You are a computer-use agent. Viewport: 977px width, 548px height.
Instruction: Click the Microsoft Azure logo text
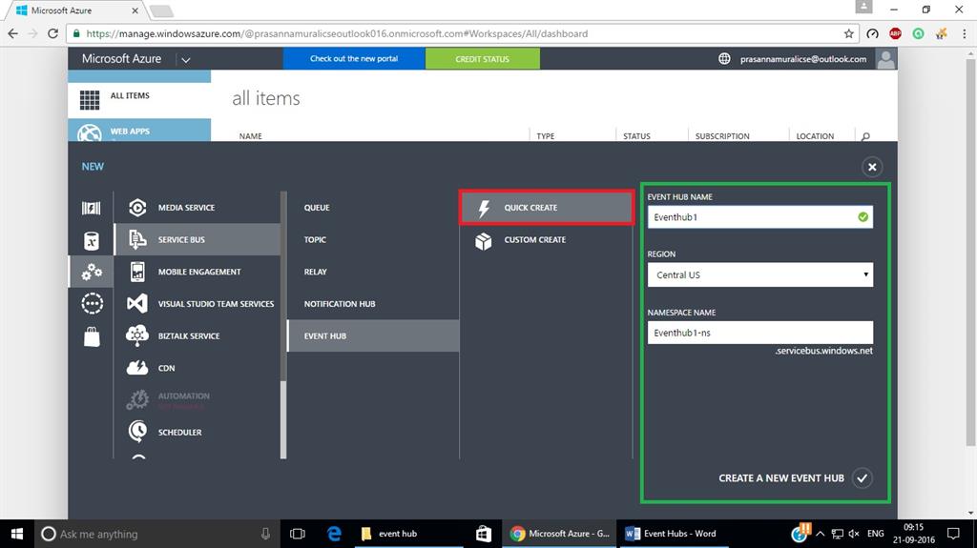pyautogui.click(x=121, y=58)
